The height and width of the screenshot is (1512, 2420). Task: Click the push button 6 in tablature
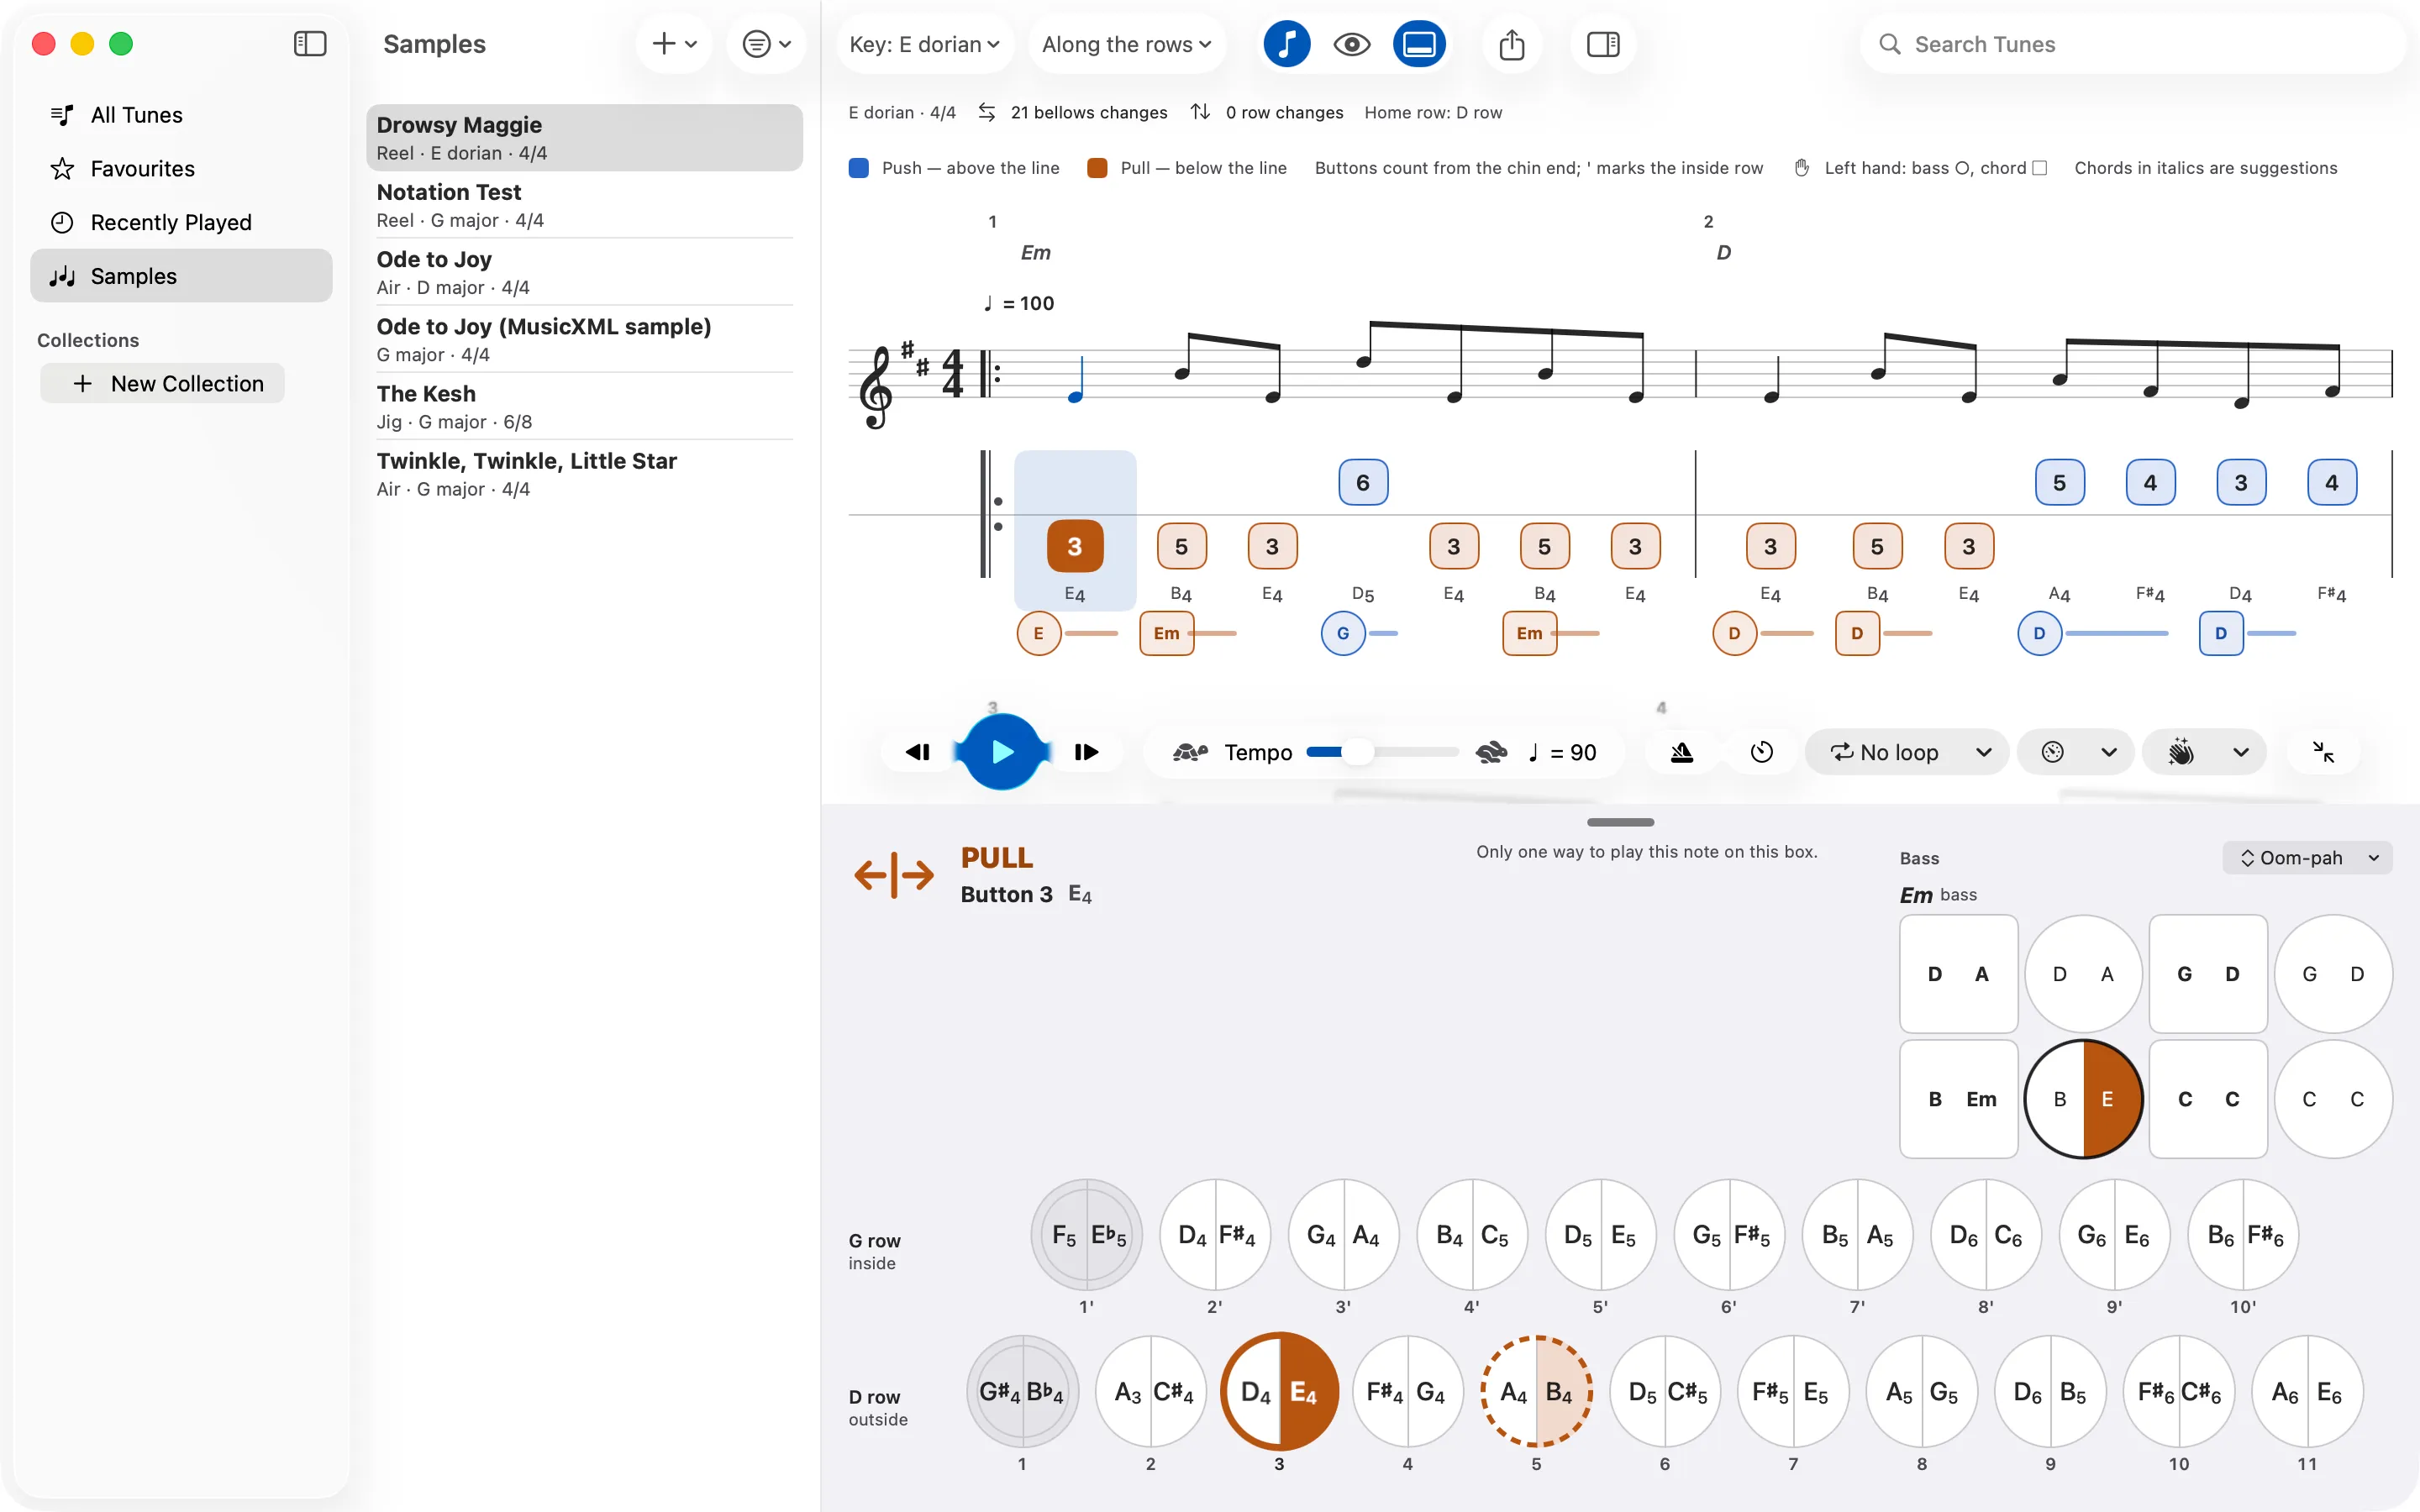(1363, 483)
